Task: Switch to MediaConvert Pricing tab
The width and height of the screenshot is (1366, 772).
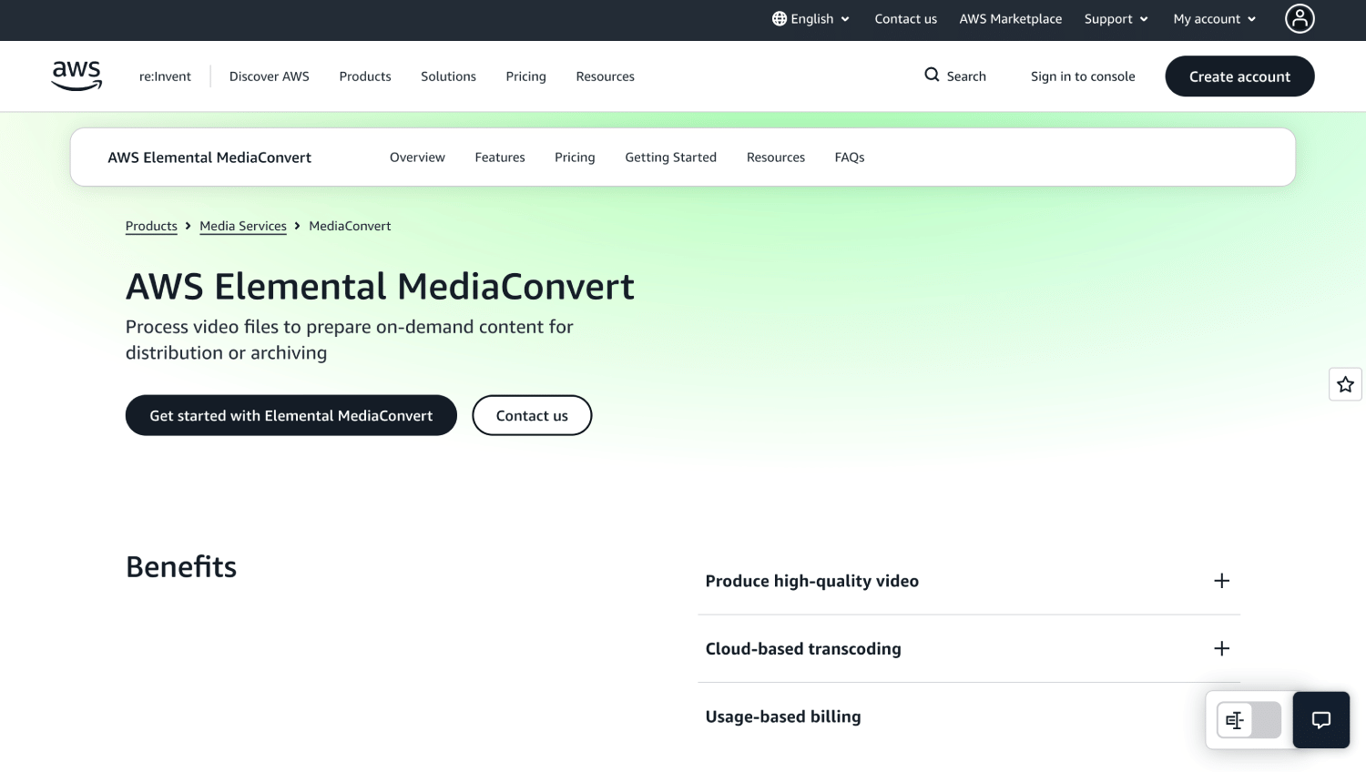Action: click(575, 157)
